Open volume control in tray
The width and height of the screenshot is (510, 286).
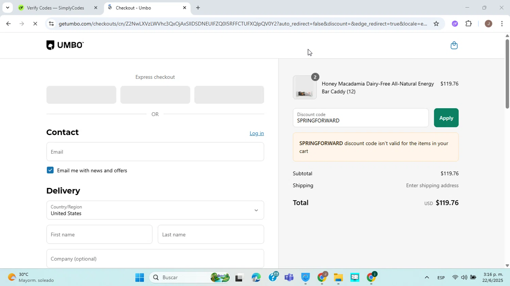464,278
